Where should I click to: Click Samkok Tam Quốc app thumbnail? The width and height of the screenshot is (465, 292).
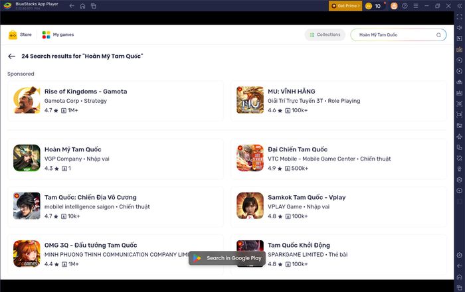250,206
